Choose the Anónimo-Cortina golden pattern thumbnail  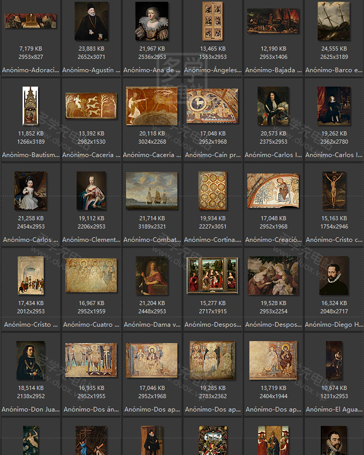point(212,191)
